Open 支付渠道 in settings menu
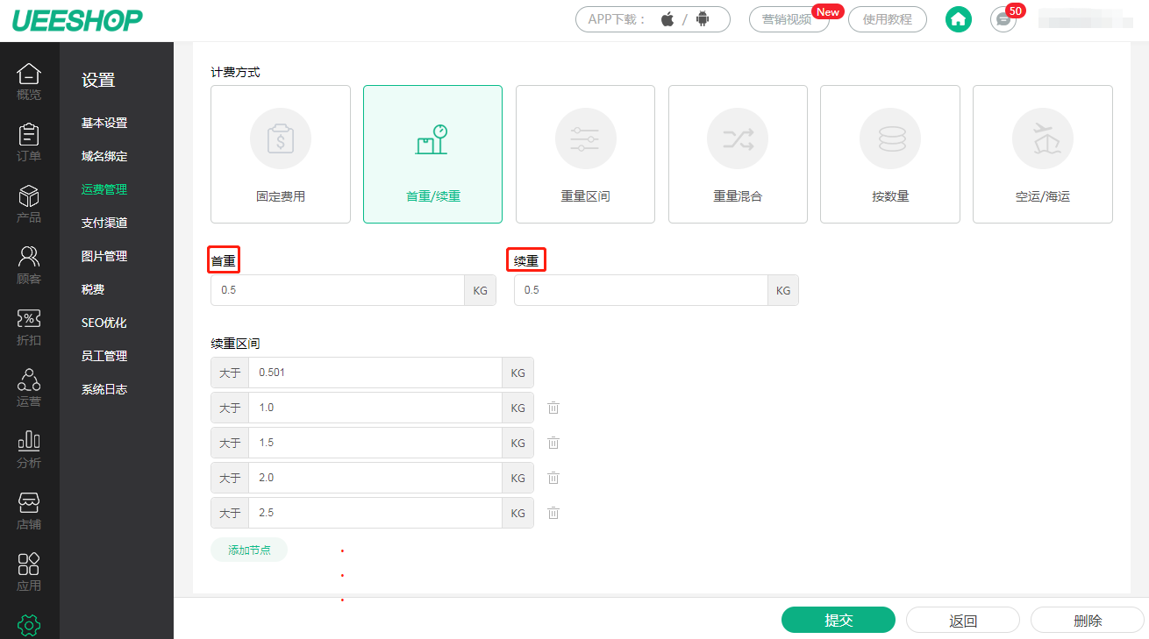 104,223
